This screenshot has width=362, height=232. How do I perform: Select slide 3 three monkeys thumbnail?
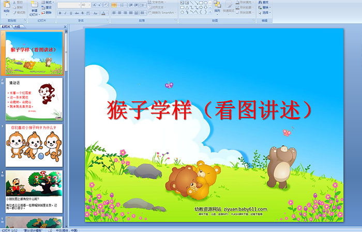click(34, 145)
